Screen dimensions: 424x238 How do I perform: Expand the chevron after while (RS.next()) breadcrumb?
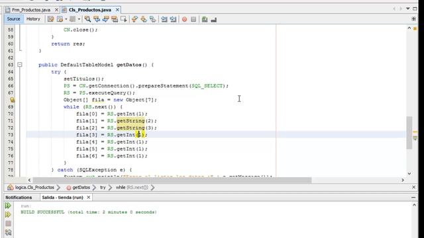point(153,187)
